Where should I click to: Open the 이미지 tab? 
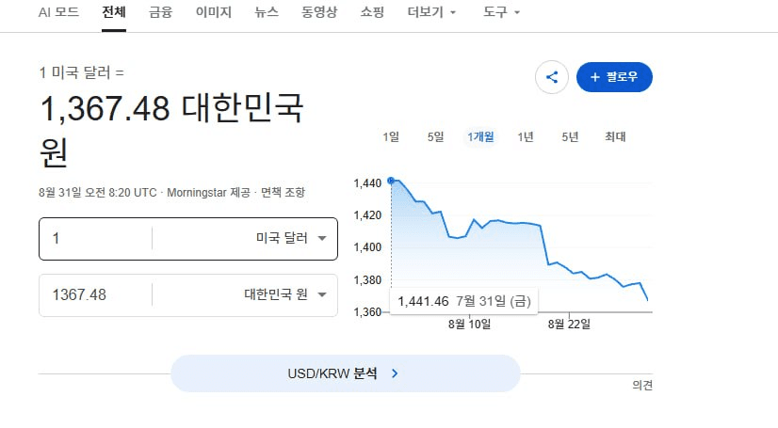[214, 12]
